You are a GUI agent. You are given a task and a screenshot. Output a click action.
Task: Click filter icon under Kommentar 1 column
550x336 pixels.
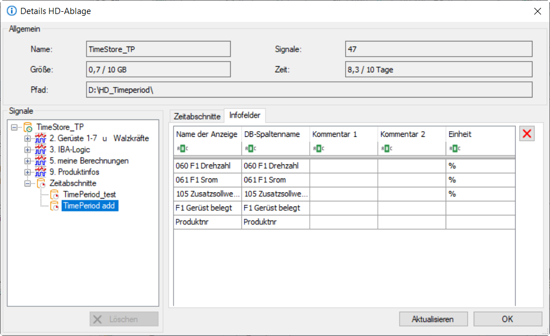[317, 149]
